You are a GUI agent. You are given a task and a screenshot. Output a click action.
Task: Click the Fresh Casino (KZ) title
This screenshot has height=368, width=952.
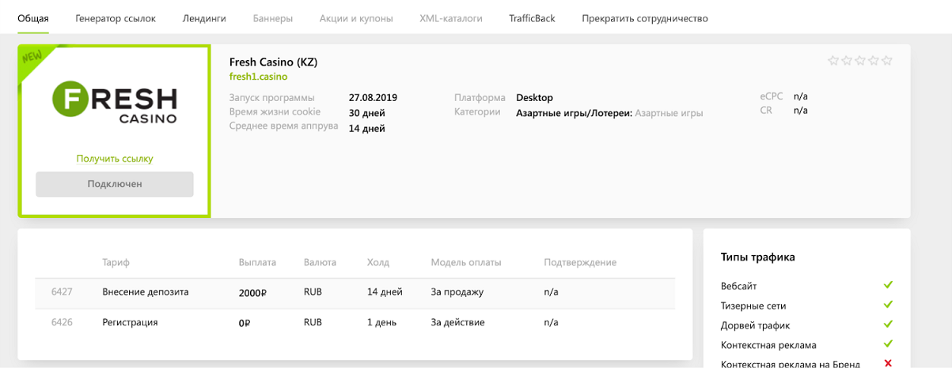tap(273, 62)
